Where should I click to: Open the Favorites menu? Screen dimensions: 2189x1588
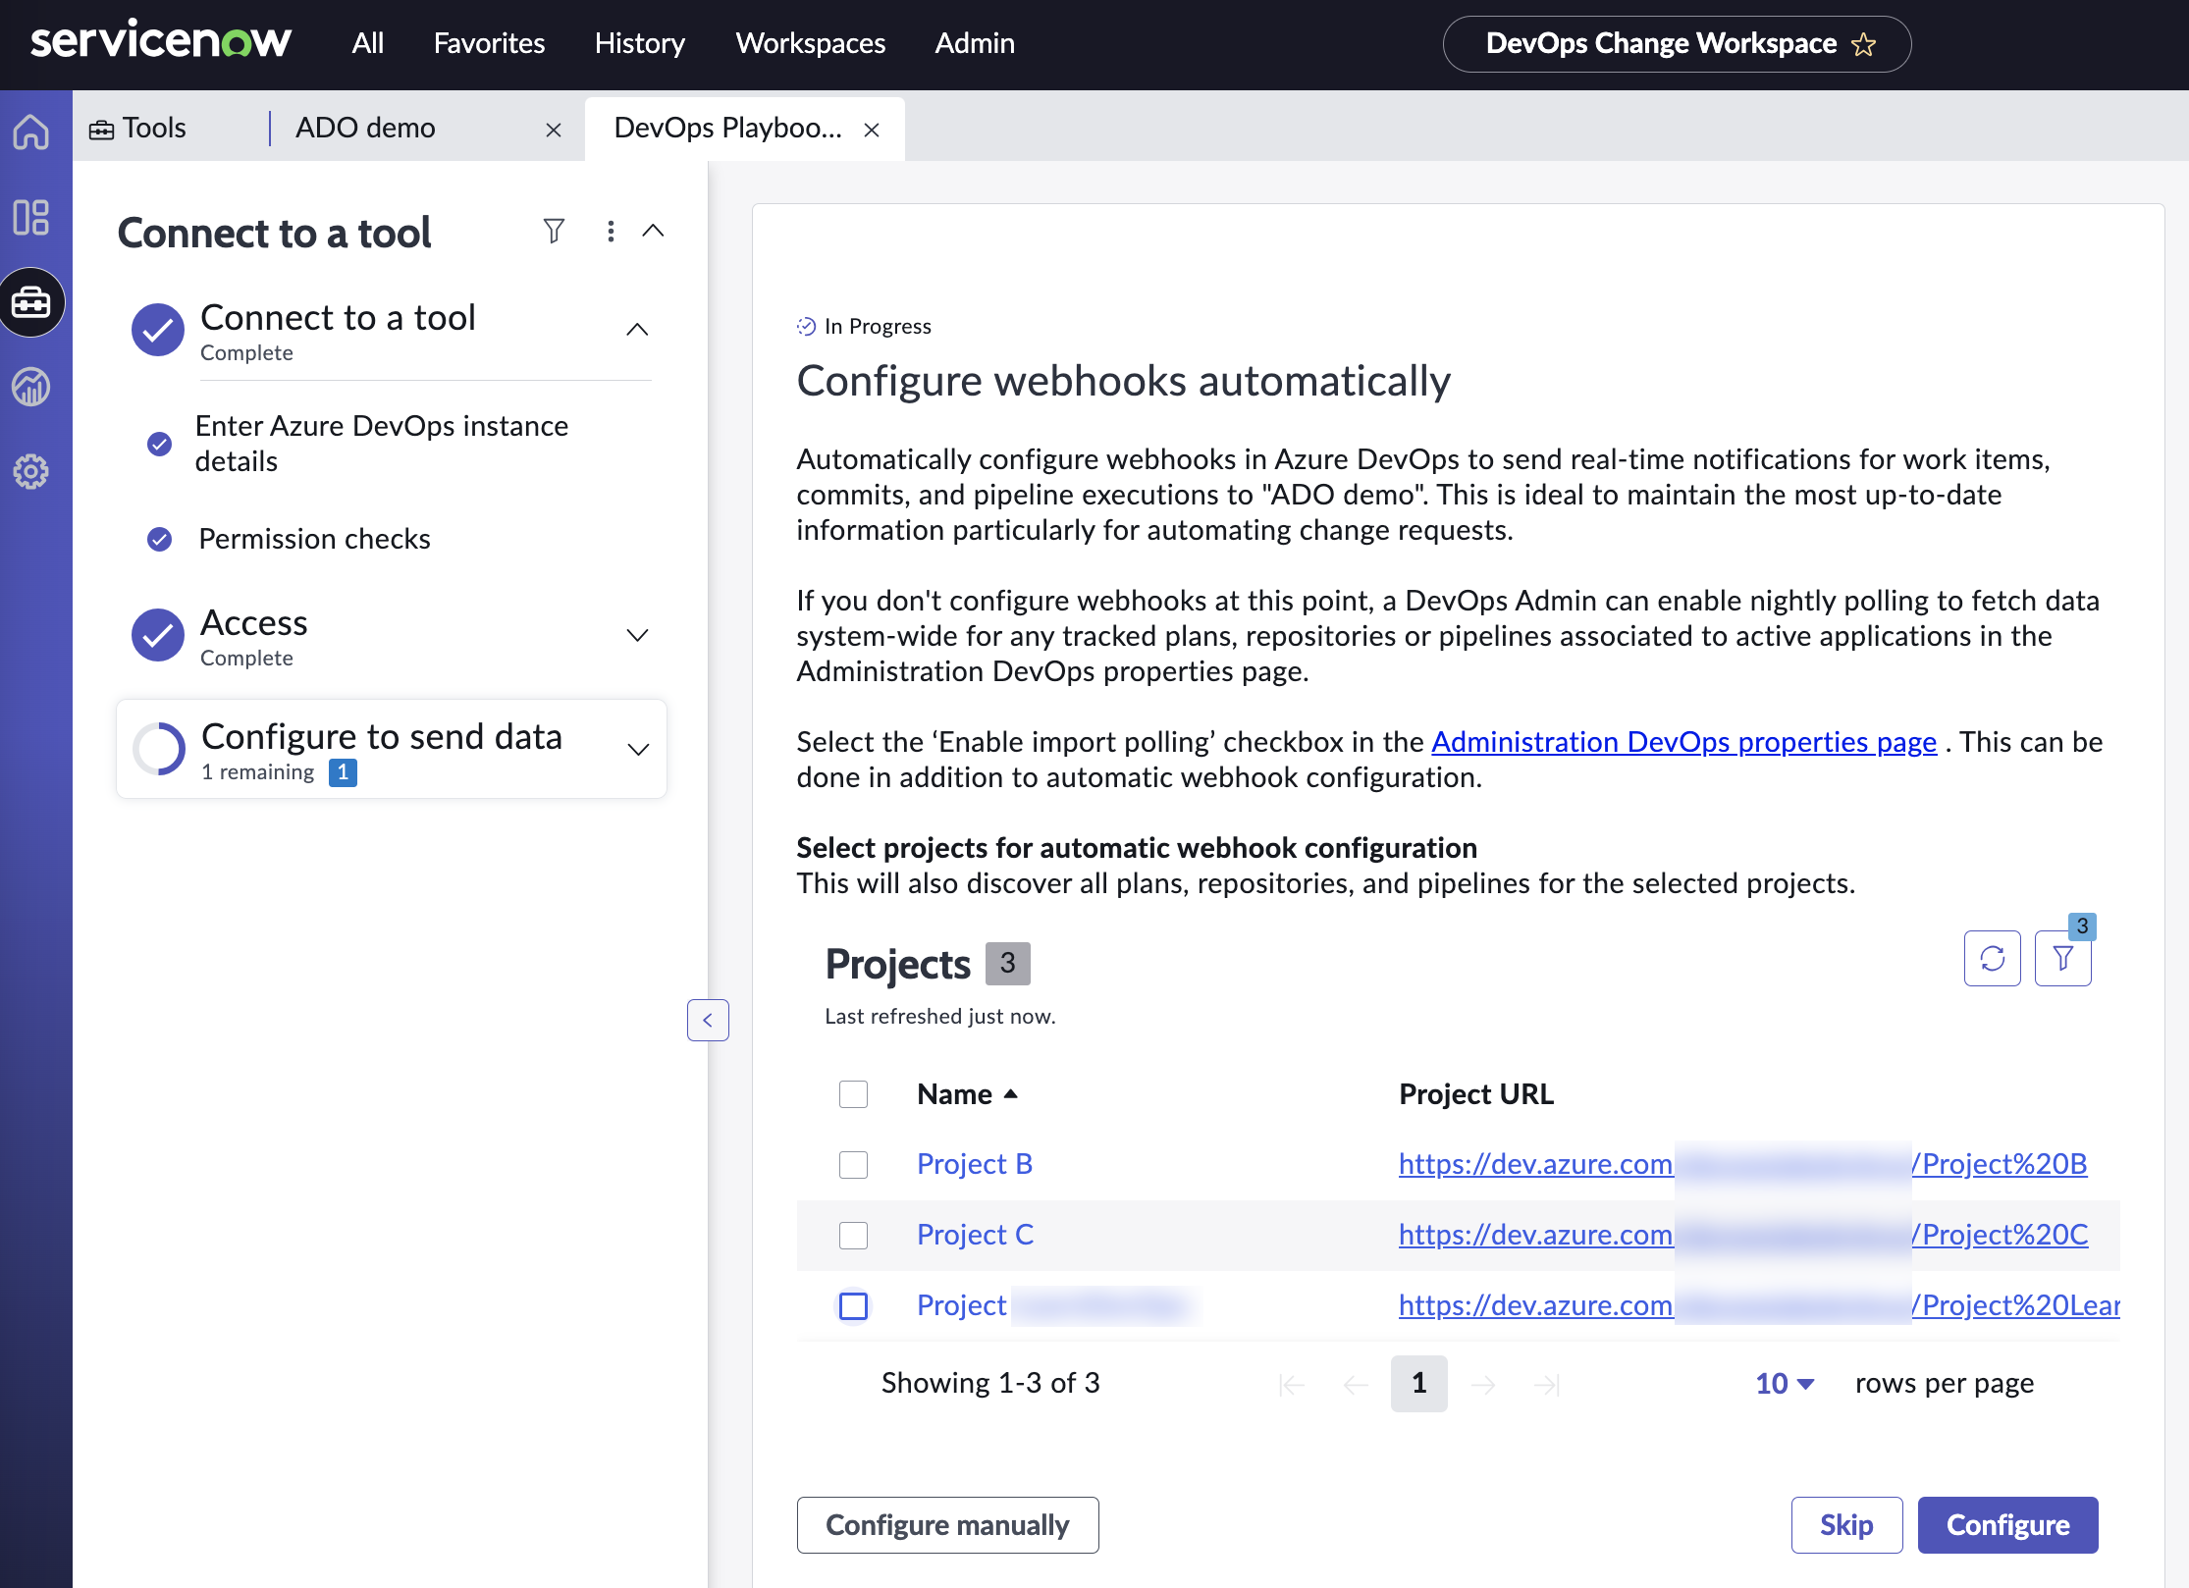(x=489, y=43)
